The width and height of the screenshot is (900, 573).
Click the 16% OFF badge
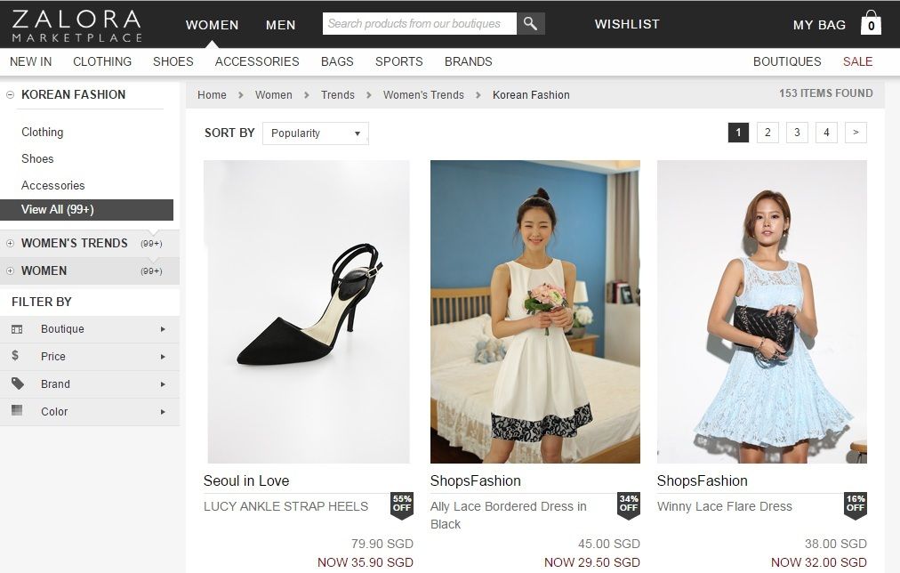856,506
